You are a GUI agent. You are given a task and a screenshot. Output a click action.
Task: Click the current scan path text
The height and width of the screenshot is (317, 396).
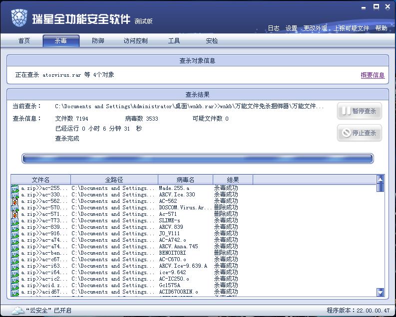189,106
